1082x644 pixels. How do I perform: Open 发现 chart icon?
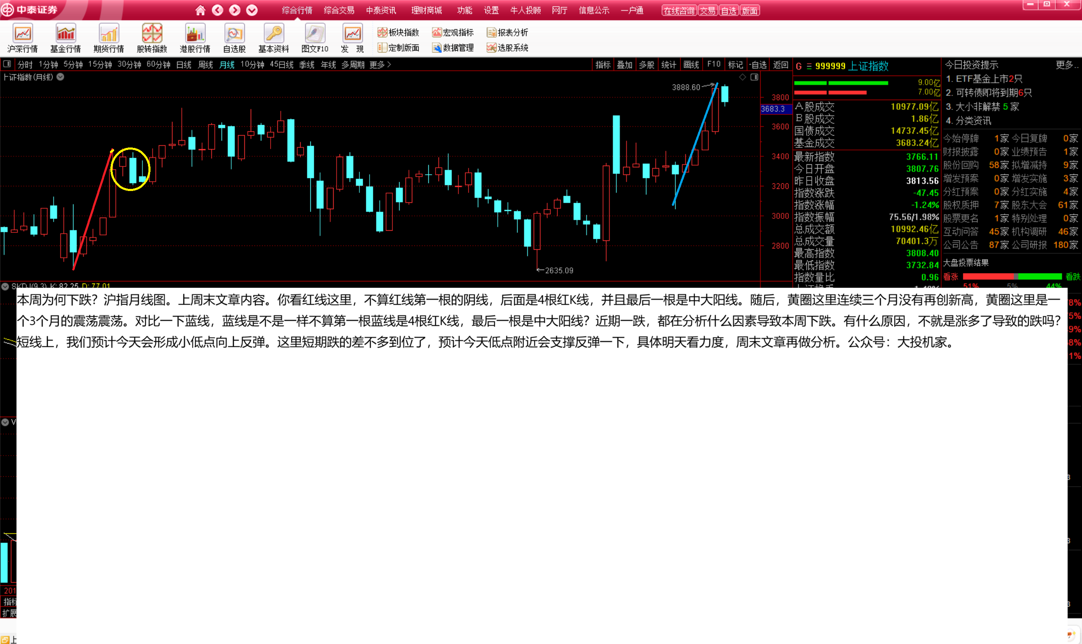coord(352,38)
